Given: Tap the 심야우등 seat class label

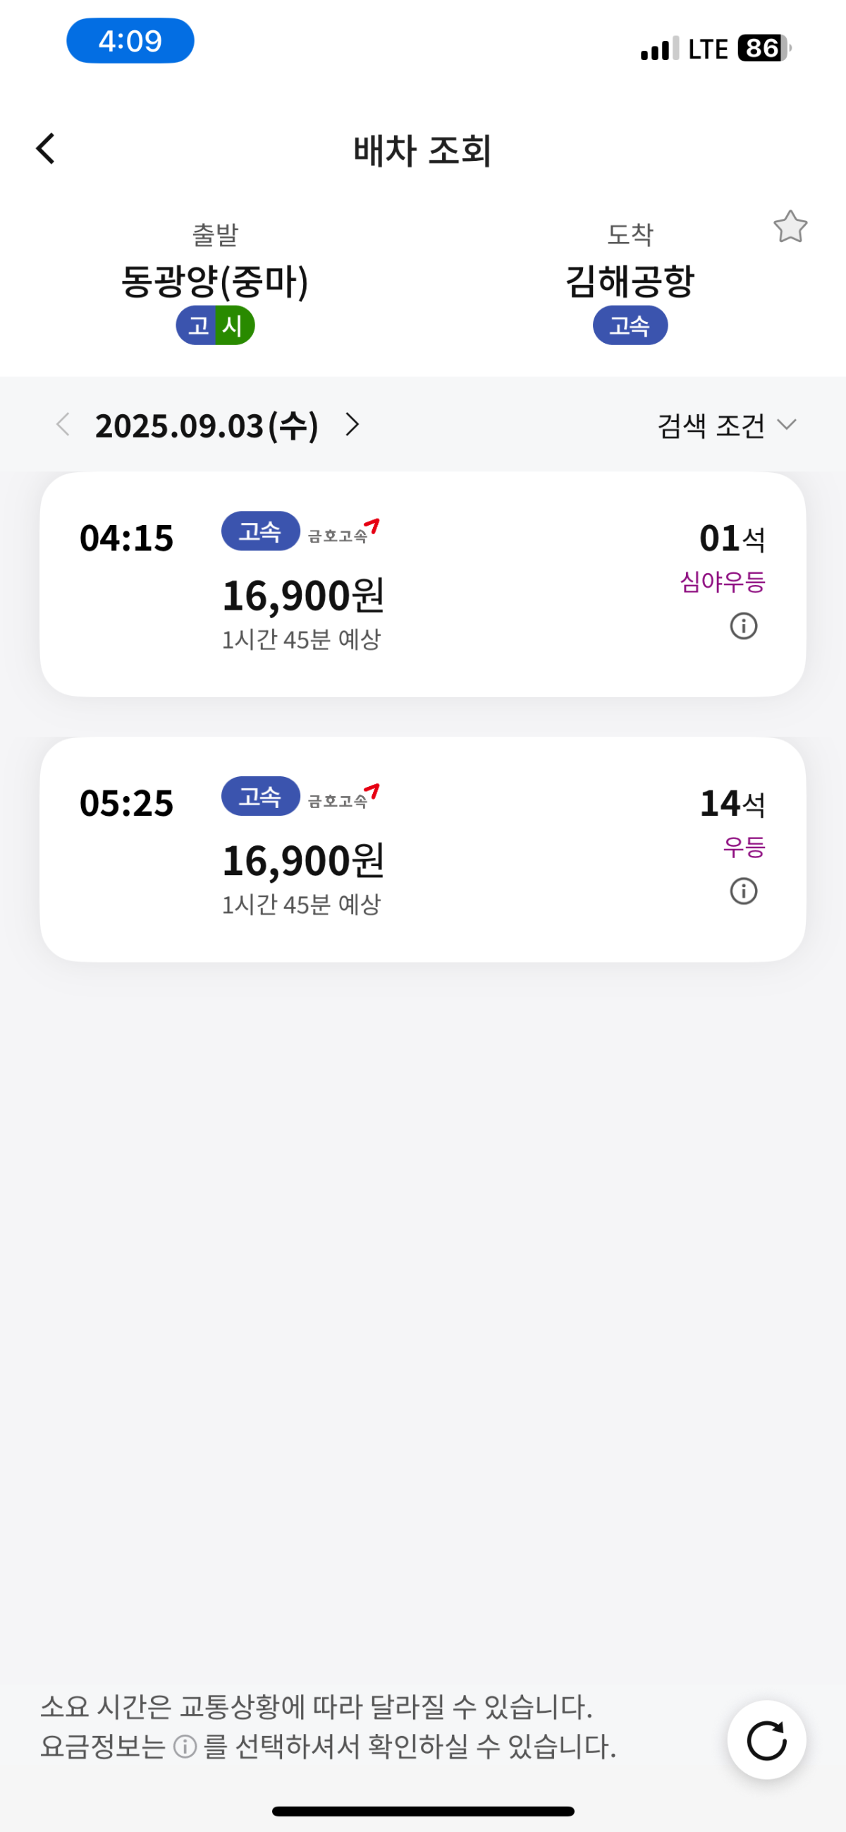Looking at the screenshot, I should tap(723, 581).
